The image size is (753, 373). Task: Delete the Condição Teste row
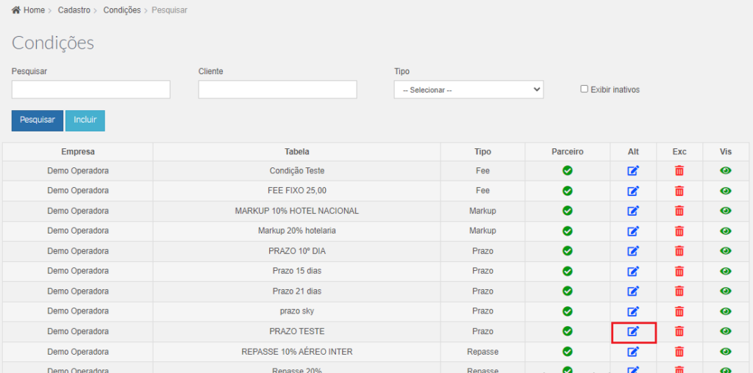[x=679, y=170]
